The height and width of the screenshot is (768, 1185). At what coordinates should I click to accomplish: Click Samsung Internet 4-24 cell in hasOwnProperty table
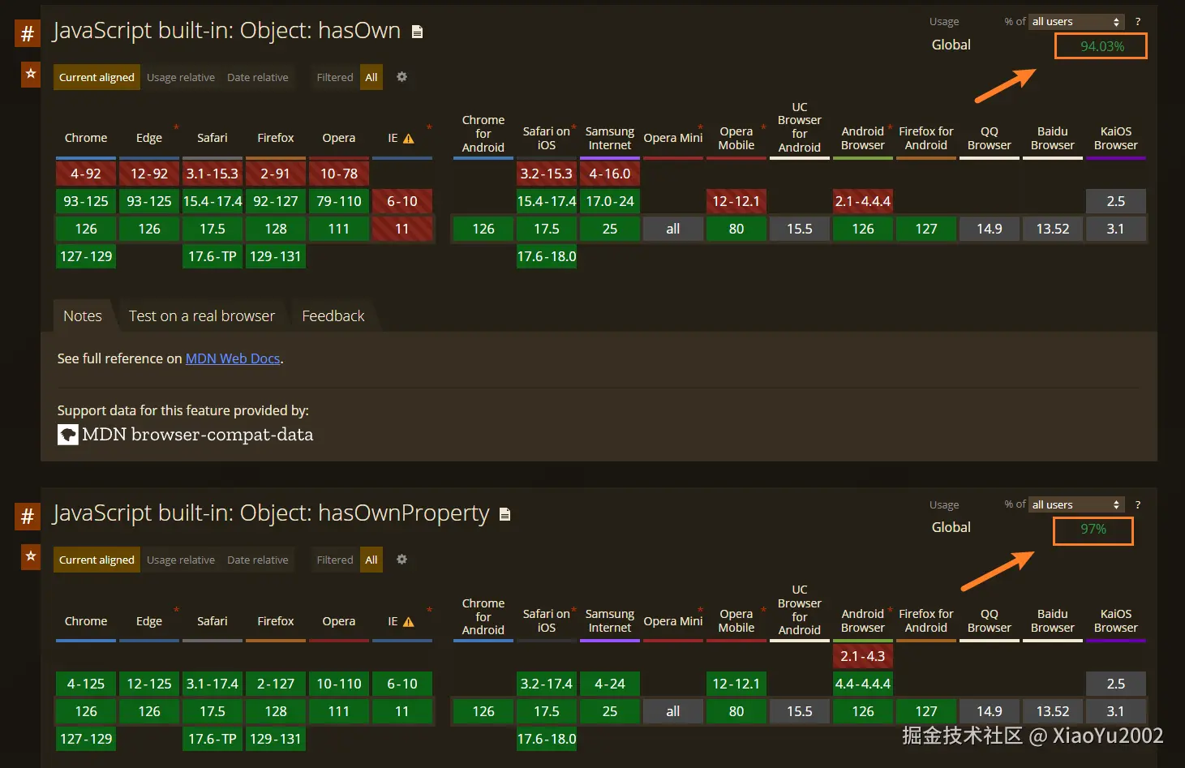pyautogui.click(x=610, y=684)
